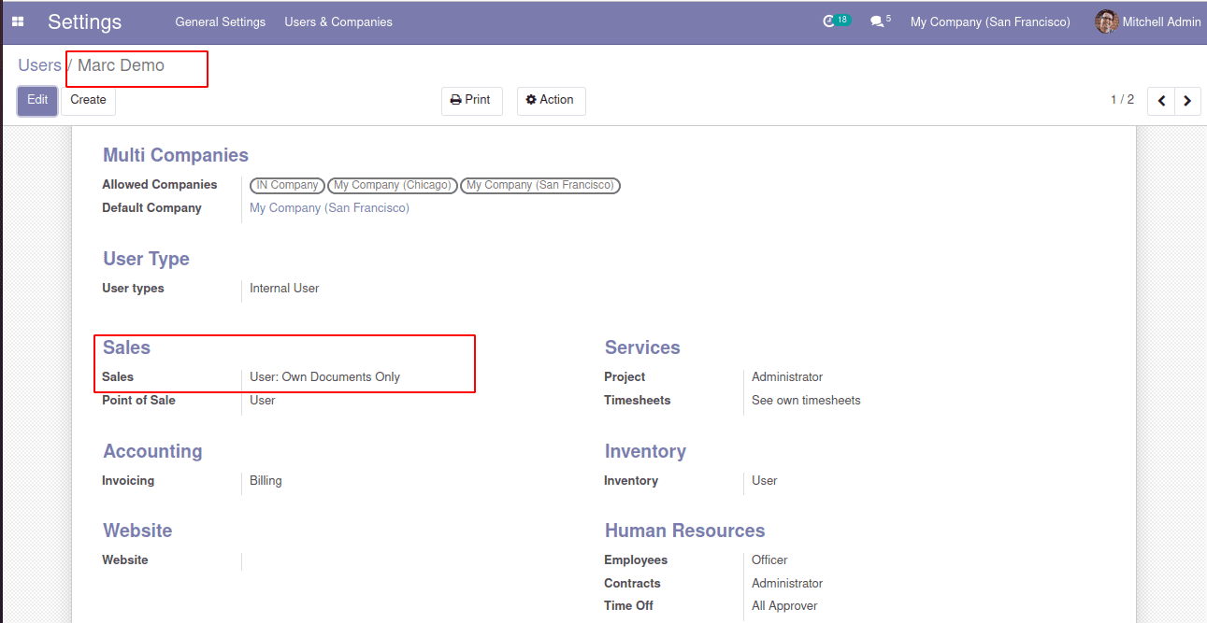The image size is (1207, 623).
Task: Open the Mitchell Admin user menu
Action: tap(1148, 21)
